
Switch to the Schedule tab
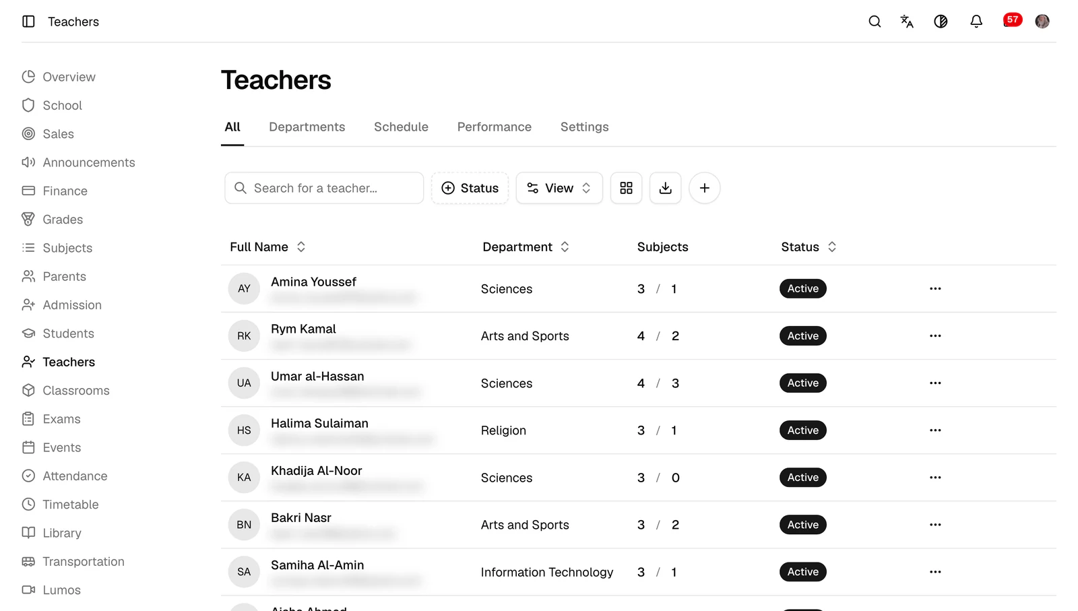[401, 127]
